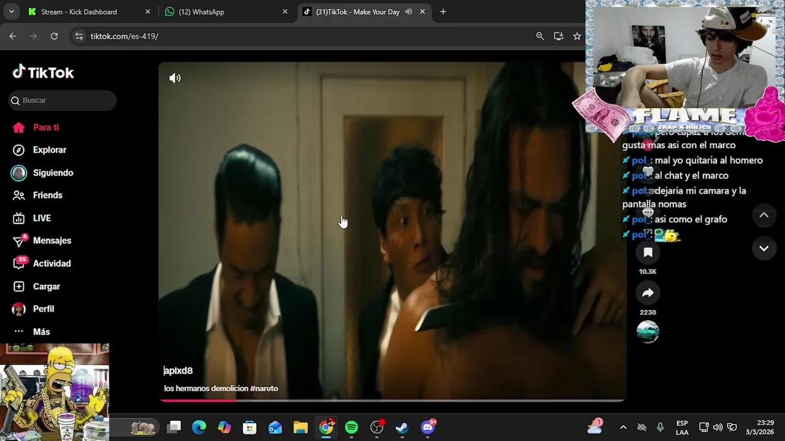
Task: Open the browser zoom indicator
Action: (540, 36)
